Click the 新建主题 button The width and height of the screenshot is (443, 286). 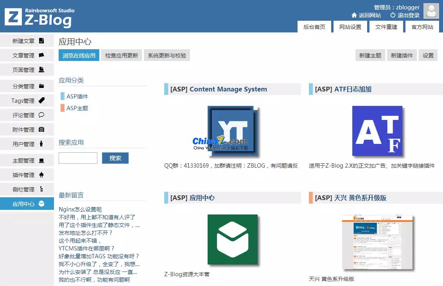(x=370, y=55)
